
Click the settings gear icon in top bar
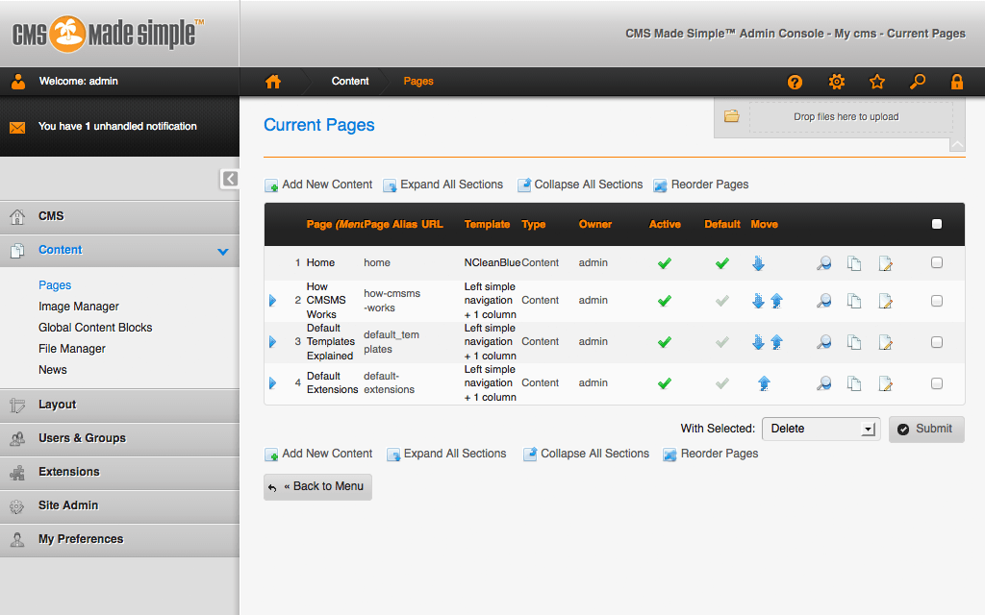(837, 82)
